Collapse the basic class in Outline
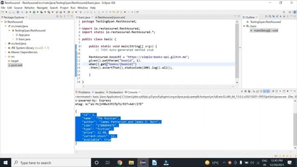The width and height of the screenshot is (297, 167). point(244,26)
